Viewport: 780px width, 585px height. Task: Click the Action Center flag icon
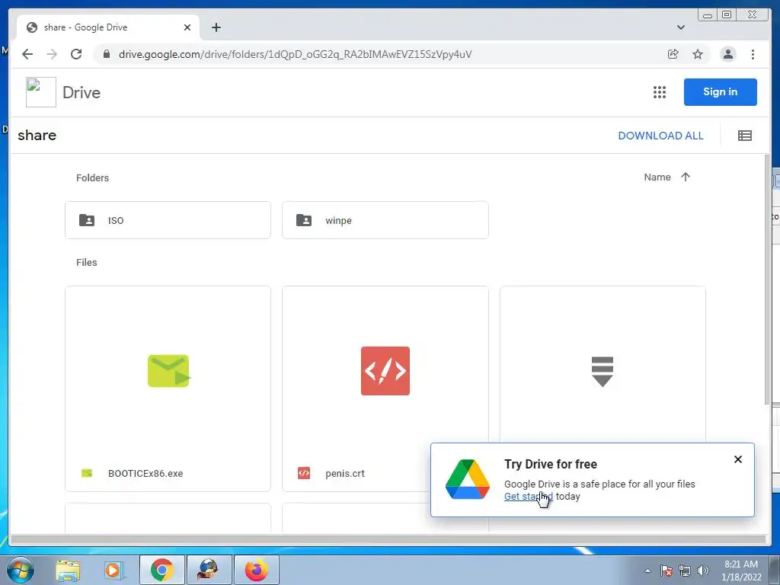point(666,571)
